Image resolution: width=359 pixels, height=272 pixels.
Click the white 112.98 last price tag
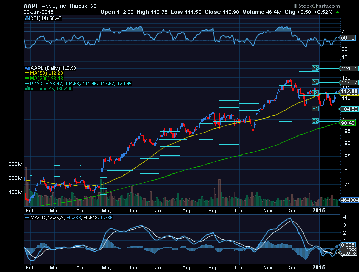[x=349, y=92]
